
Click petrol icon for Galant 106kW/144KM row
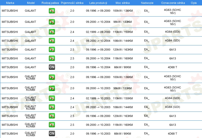[x=52, y=41]
